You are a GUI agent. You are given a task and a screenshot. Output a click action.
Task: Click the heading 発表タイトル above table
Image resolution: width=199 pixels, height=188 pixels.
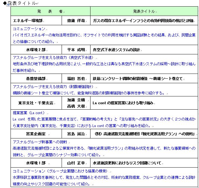[x=22, y=3]
